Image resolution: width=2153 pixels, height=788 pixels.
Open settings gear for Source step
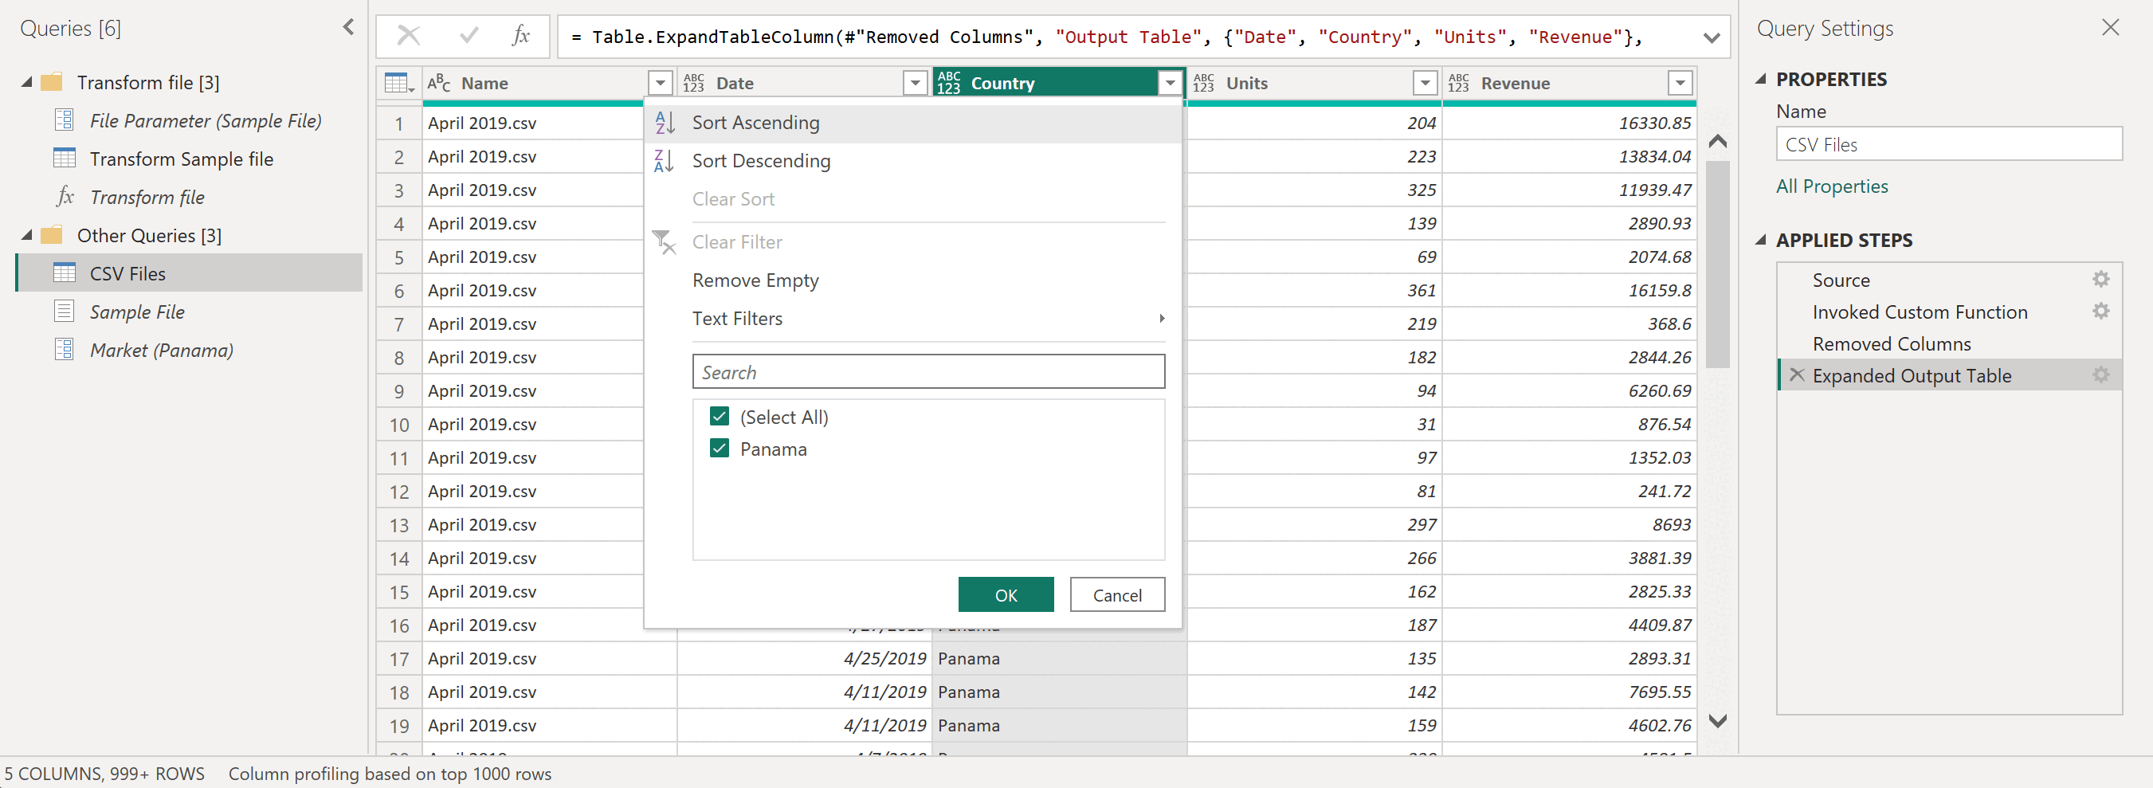point(2100,279)
